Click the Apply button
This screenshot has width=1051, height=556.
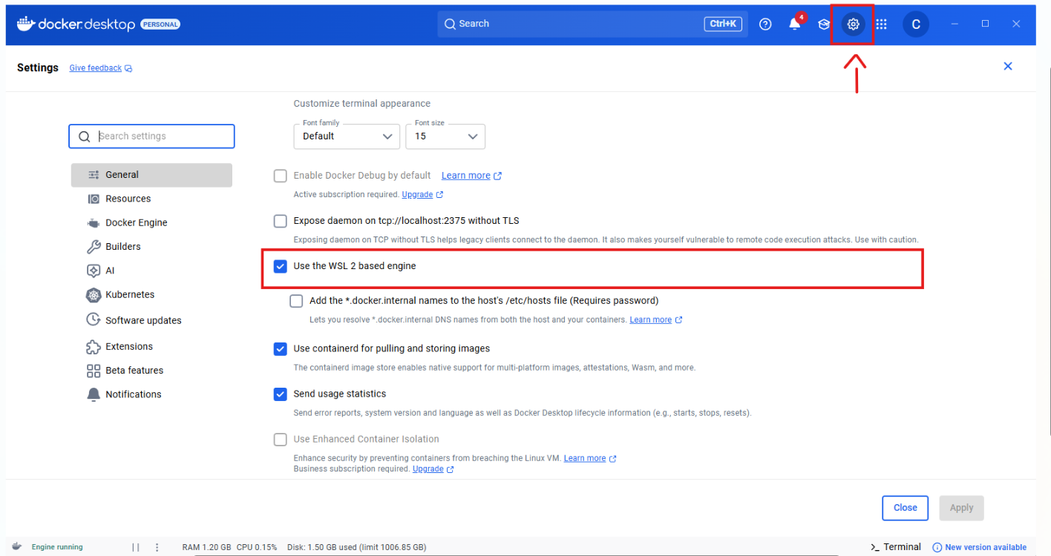[x=961, y=508]
